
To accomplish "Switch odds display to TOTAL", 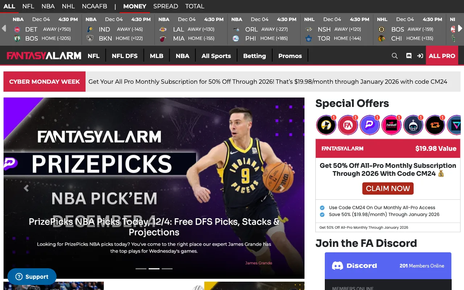I will (195, 6).
